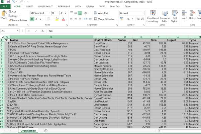
Task: Select the row 5 header
Action: tap(2, 53)
